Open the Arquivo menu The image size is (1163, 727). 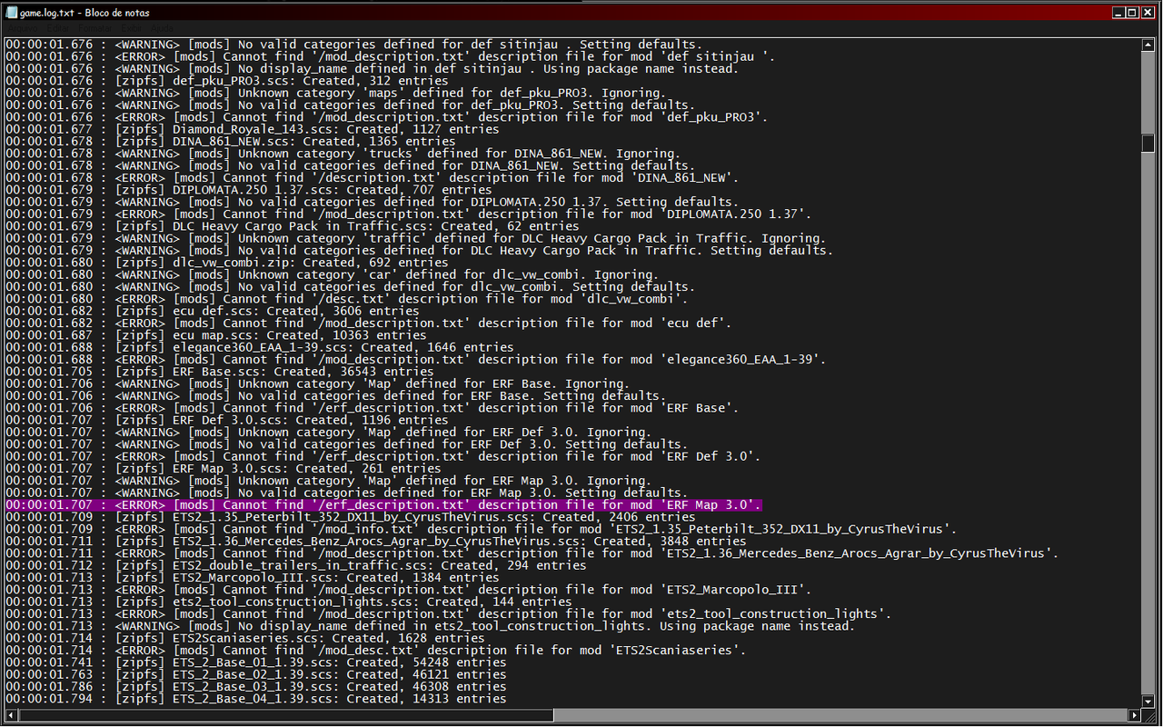(x=22, y=28)
